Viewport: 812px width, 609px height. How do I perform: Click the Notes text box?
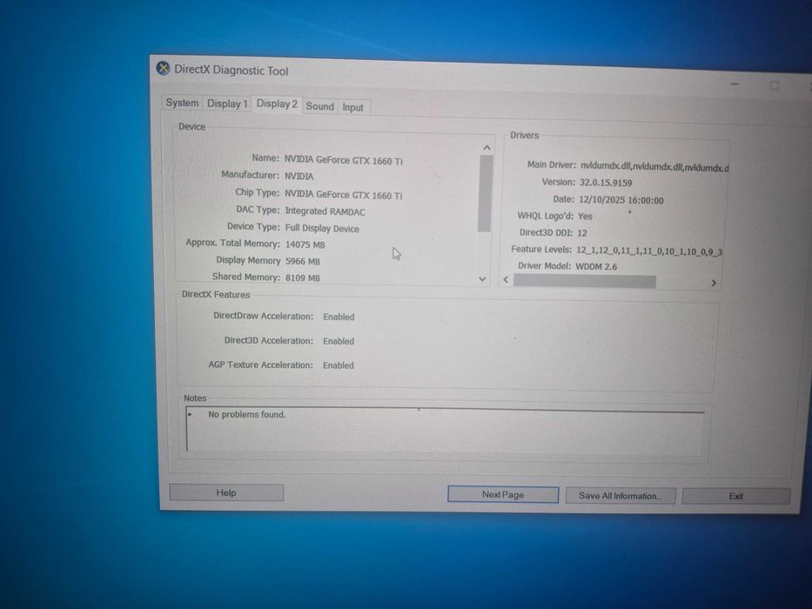[446, 431]
